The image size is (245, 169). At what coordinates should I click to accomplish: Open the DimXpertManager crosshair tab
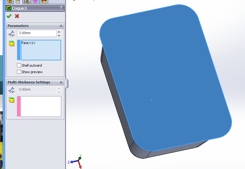click(x=35, y=1)
